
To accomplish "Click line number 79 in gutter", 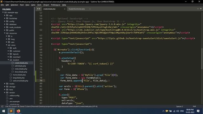I will click(41, 80).
